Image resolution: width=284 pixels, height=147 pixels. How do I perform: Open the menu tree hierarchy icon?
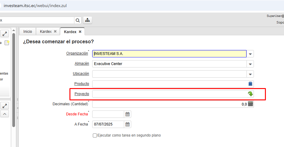88,20
